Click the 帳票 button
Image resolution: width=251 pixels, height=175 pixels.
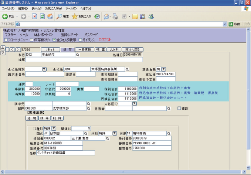coord(101,50)
